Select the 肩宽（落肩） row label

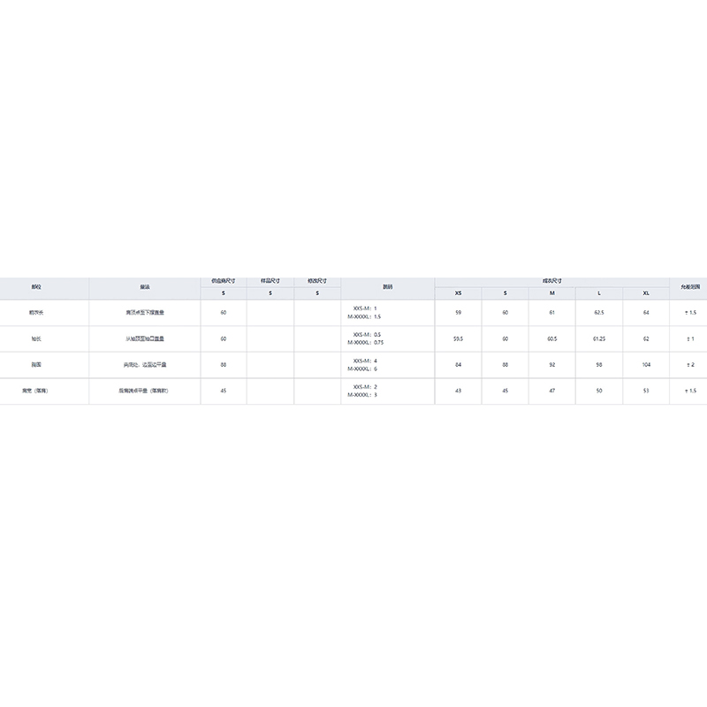pyautogui.click(x=36, y=390)
